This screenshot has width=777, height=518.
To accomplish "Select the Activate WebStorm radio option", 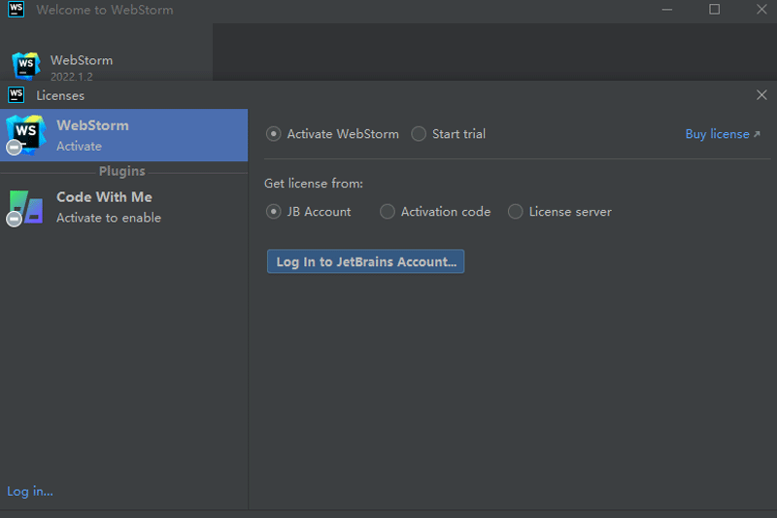I will pyautogui.click(x=274, y=134).
